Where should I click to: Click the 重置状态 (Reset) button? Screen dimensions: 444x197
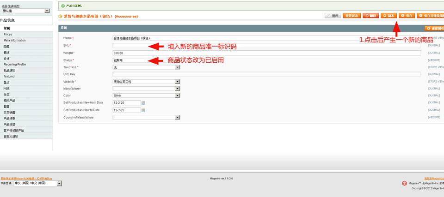(x=351, y=16)
